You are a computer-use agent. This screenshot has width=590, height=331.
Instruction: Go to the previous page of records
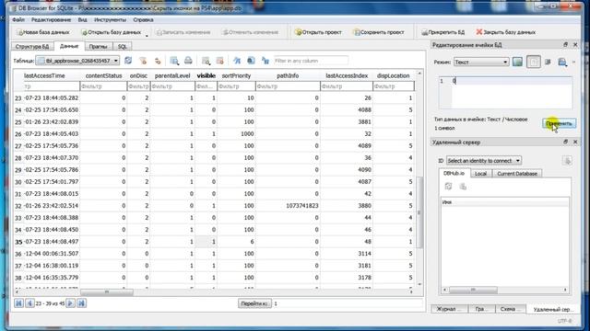point(29,302)
